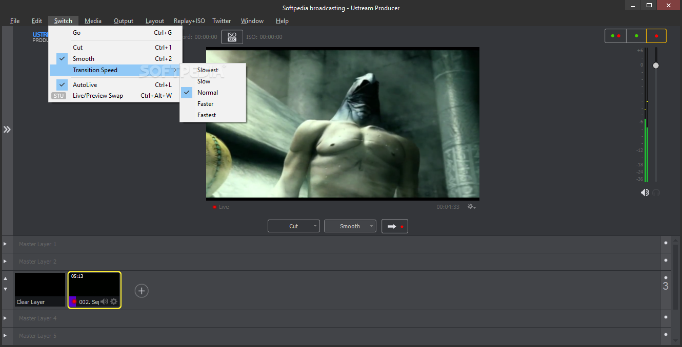Set transition speed to Normal
This screenshot has width=682, height=347.
point(213,93)
